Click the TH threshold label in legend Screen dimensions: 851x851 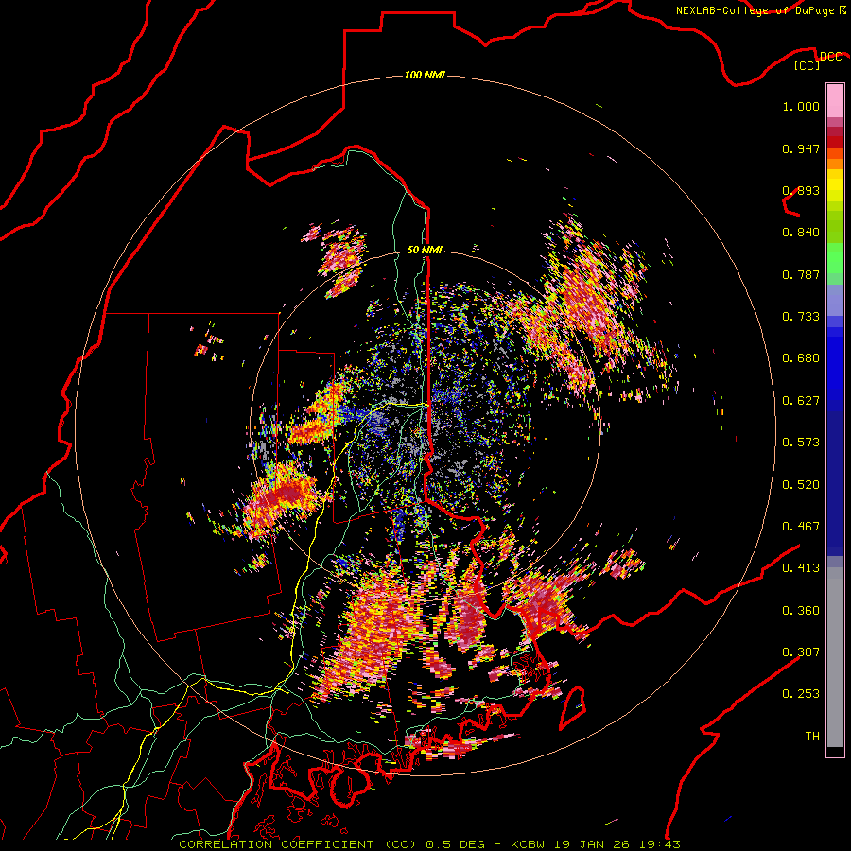812,737
